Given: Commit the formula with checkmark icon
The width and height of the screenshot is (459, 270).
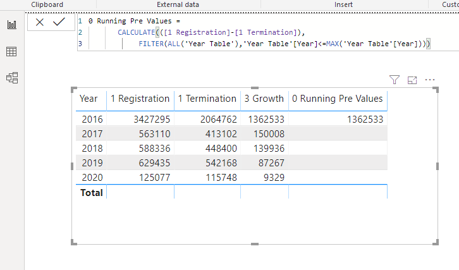Looking at the screenshot, I should 59,21.
